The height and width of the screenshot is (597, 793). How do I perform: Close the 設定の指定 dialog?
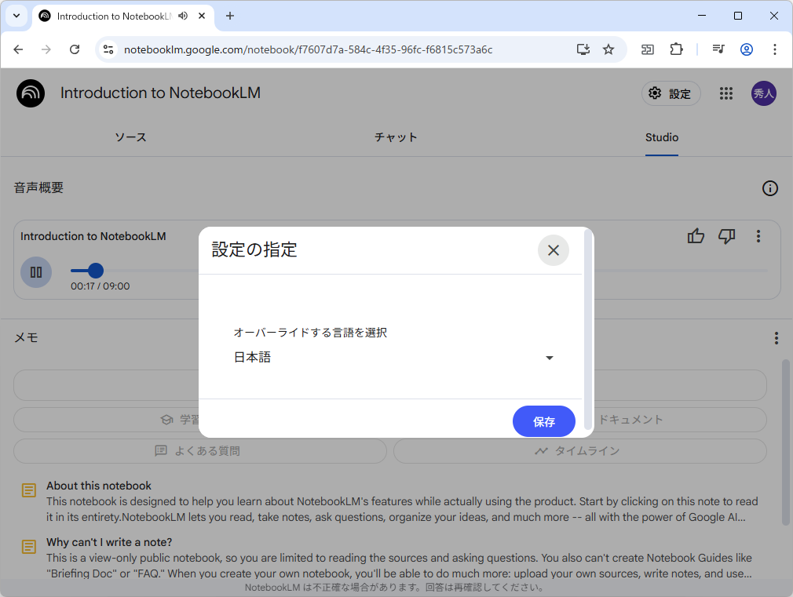tap(554, 250)
